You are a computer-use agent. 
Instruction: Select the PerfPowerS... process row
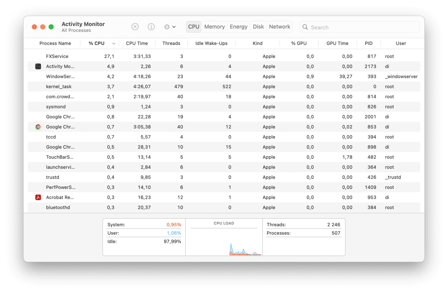click(224, 187)
